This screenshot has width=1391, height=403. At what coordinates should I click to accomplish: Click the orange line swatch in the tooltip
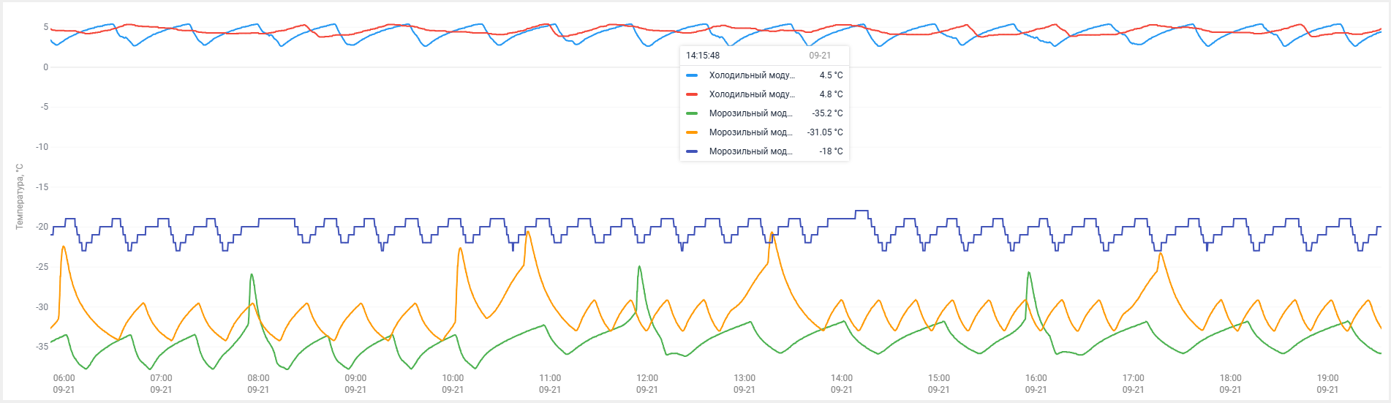pos(692,132)
